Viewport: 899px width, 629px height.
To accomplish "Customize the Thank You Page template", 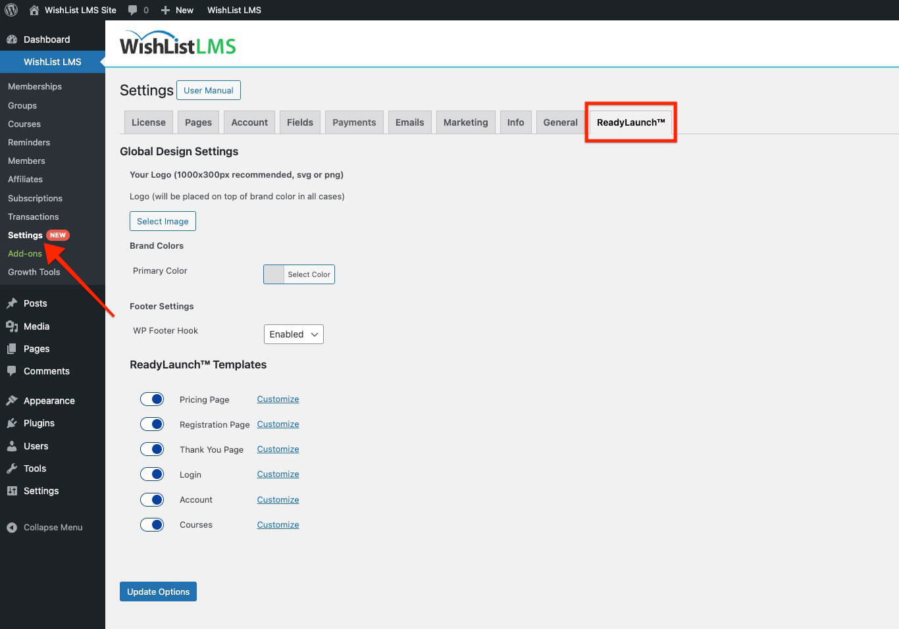I will coord(277,449).
